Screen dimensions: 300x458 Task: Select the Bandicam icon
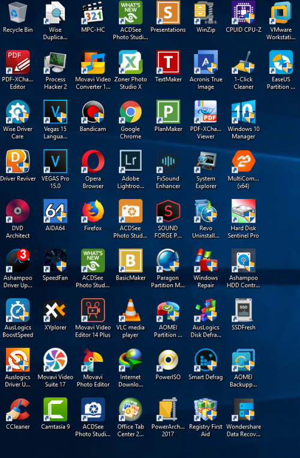tap(93, 112)
